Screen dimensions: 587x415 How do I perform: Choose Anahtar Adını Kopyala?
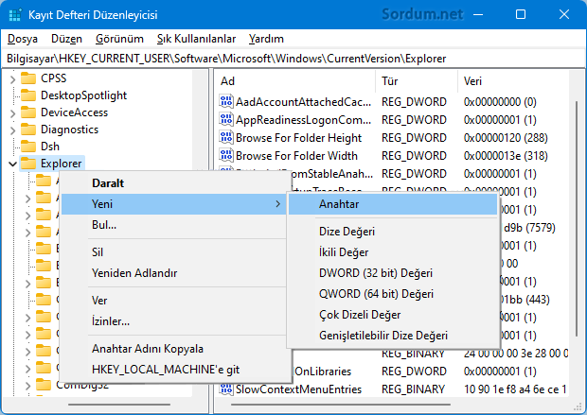(173, 349)
